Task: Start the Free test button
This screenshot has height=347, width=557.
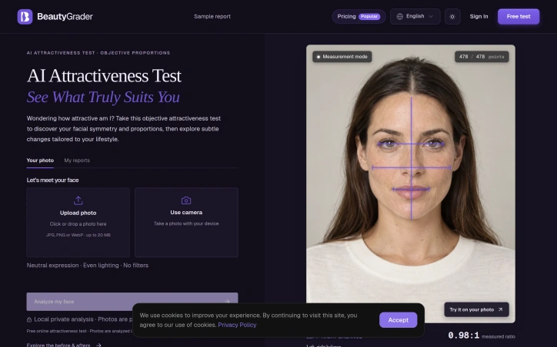Action: [x=519, y=17]
